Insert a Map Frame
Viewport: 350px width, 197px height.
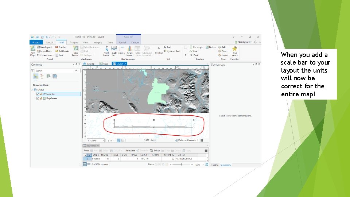coord(76,51)
